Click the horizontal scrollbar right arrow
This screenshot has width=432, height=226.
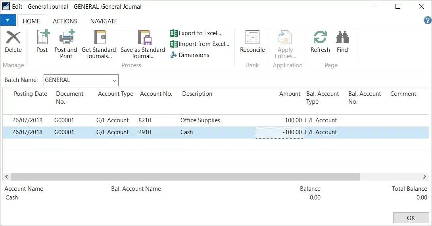pos(425,177)
